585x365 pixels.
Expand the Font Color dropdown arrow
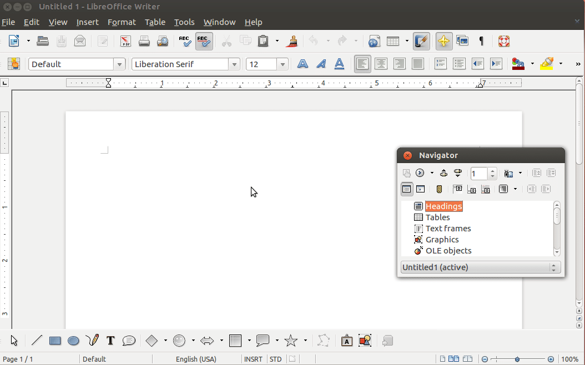[x=532, y=64]
